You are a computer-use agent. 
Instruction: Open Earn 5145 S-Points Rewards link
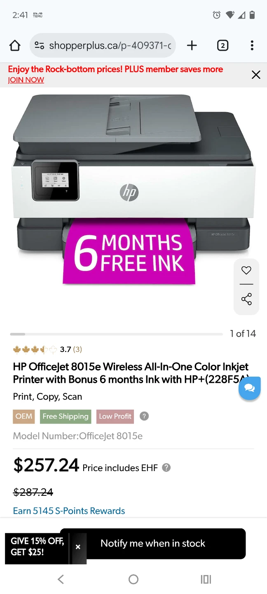[x=69, y=511]
